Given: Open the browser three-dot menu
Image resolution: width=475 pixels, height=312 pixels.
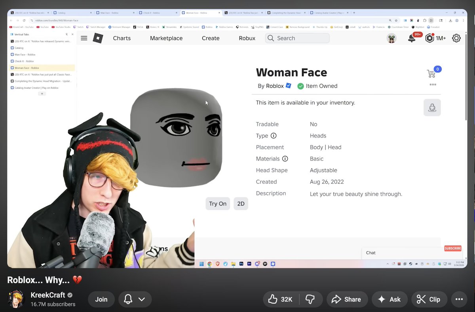Looking at the screenshot, I should (x=463, y=20).
